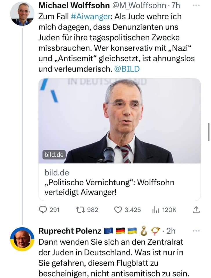The height and width of the screenshot is (278, 211).
Task: Click the scrollbar handle on right edge
Action: (208, 131)
